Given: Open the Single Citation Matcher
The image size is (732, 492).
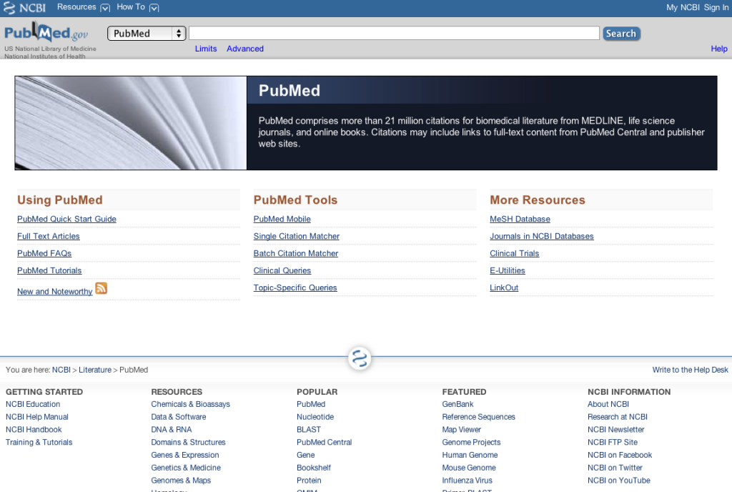Looking at the screenshot, I should 297,236.
